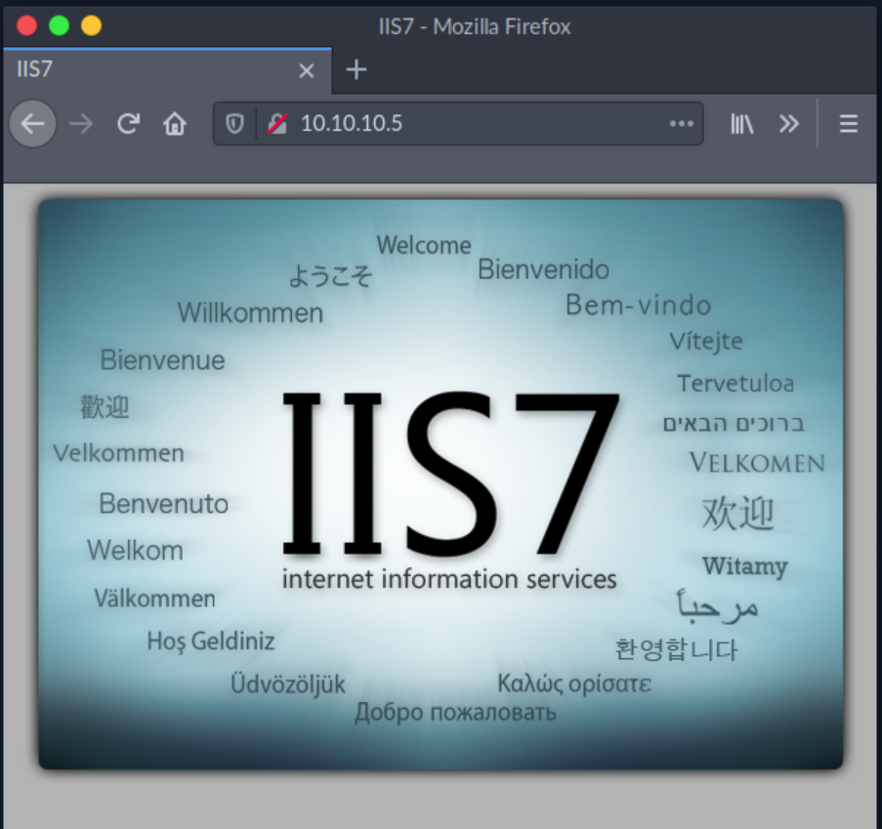Select the IIS7 browser tab
882x829 pixels.
click(168, 70)
